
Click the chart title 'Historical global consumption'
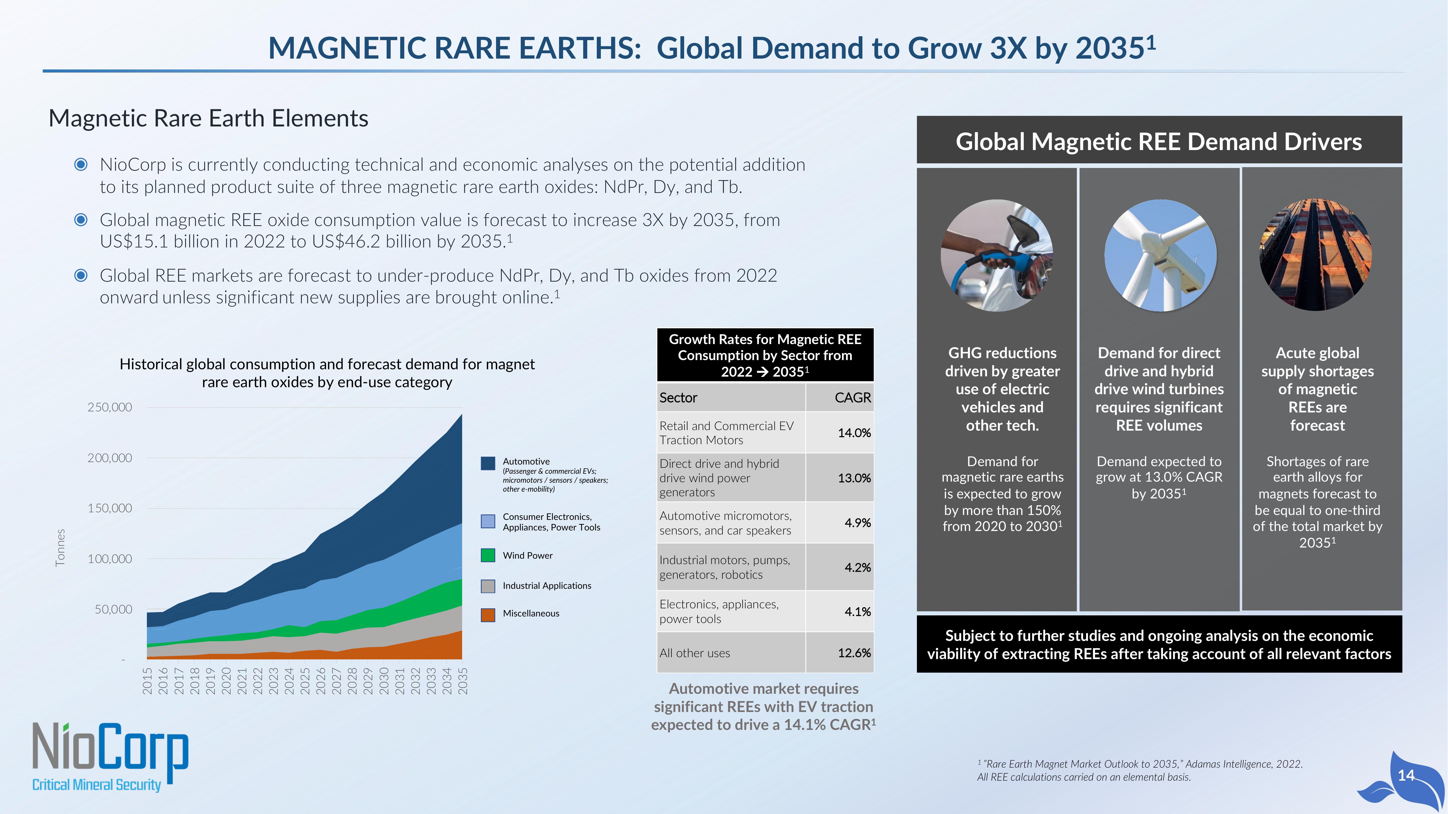[327, 373]
